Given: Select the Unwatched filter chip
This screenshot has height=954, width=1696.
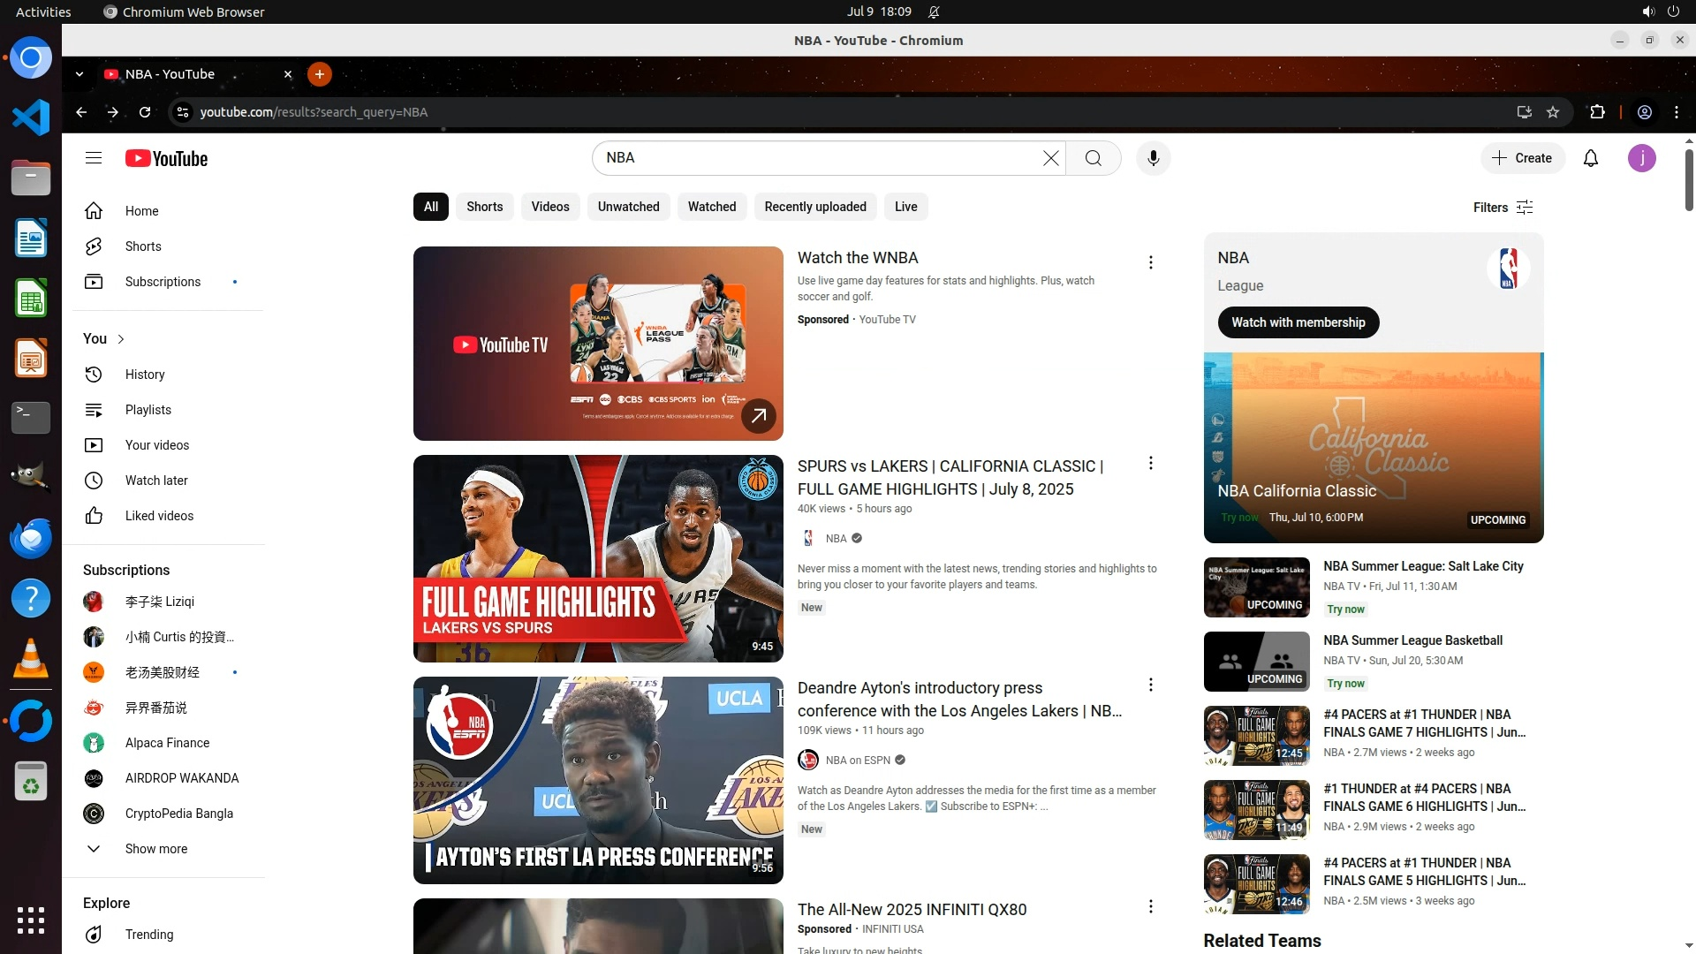Looking at the screenshot, I should pos(628,207).
